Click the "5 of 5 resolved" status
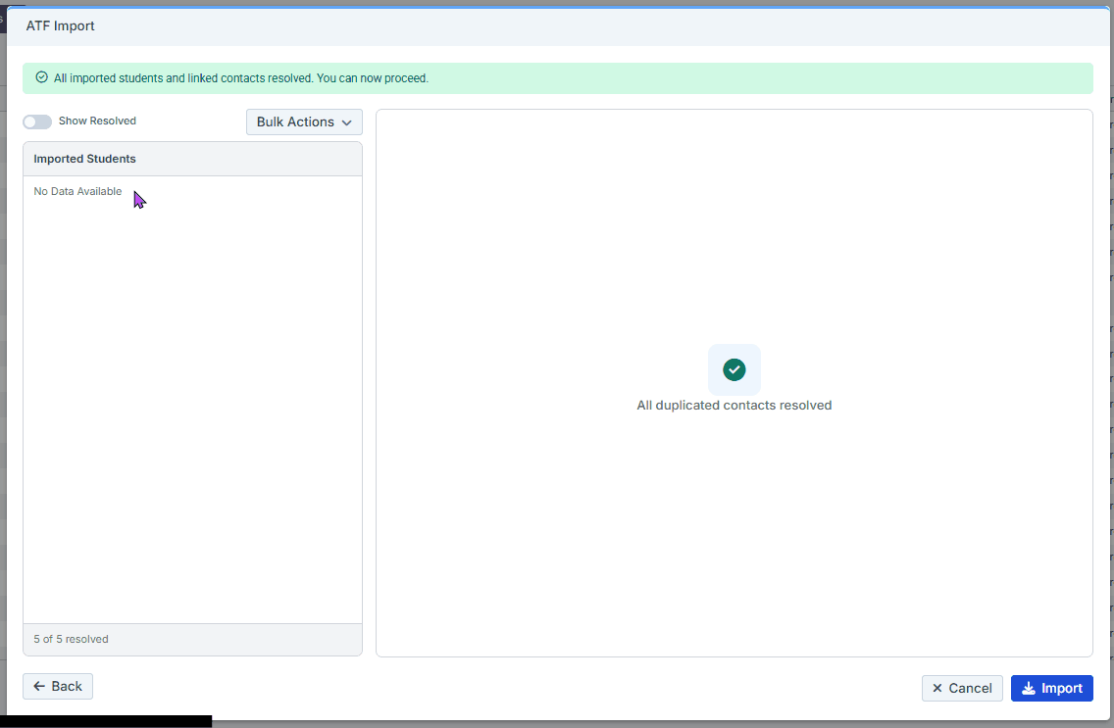1114x728 pixels. [71, 639]
